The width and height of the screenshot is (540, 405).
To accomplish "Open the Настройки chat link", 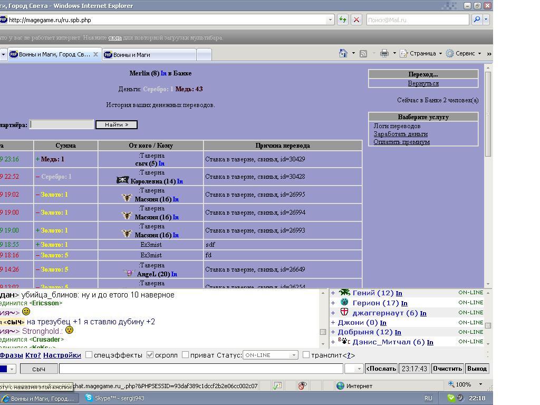I will [62, 355].
